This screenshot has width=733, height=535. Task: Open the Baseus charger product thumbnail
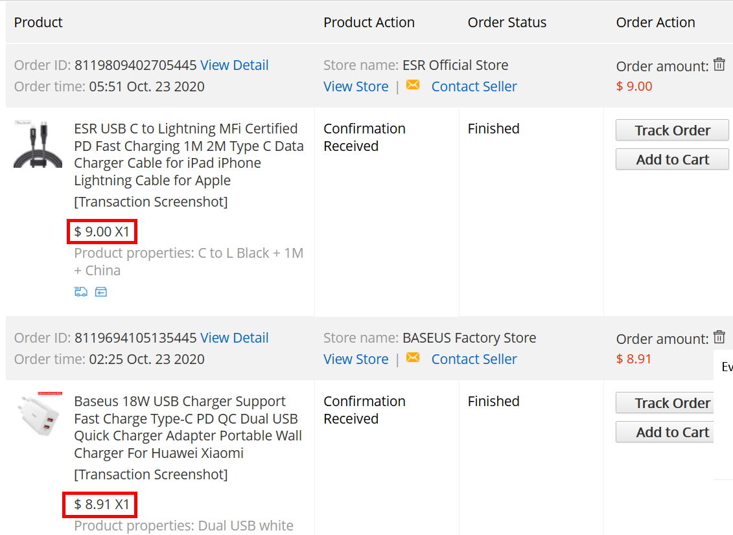tap(38, 416)
